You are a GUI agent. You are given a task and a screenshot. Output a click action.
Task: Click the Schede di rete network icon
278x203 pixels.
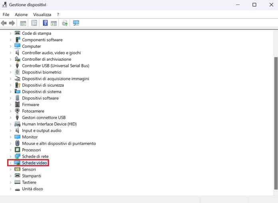(18, 156)
